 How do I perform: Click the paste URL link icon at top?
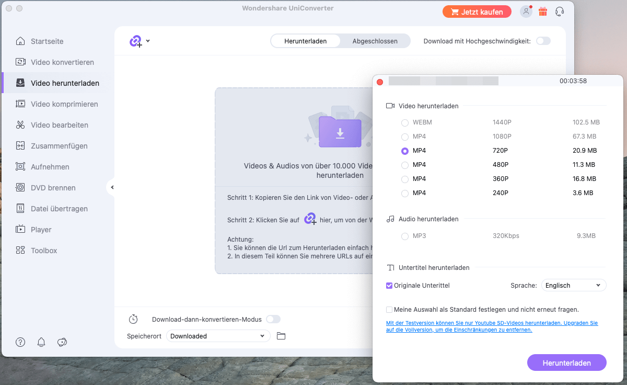136,41
